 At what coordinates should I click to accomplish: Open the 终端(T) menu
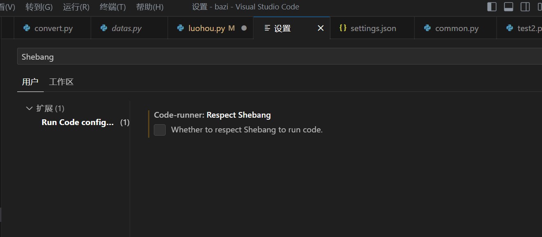113,7
